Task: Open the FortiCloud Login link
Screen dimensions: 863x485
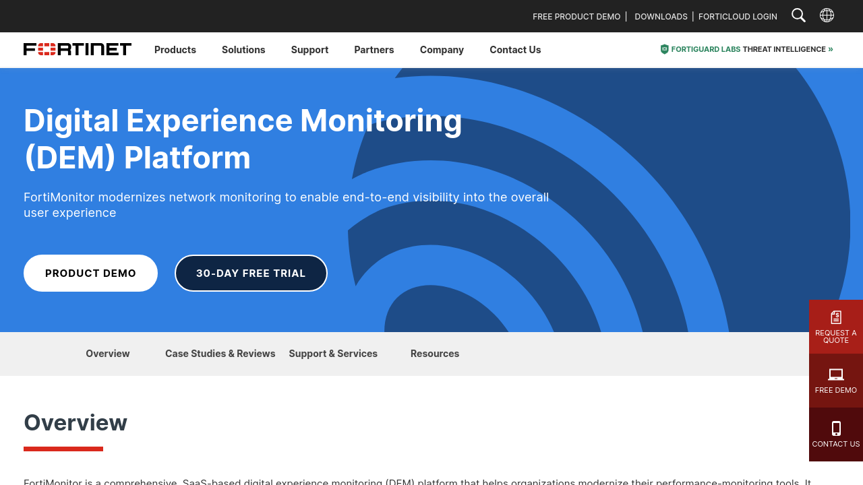Action: click(738, 16)
